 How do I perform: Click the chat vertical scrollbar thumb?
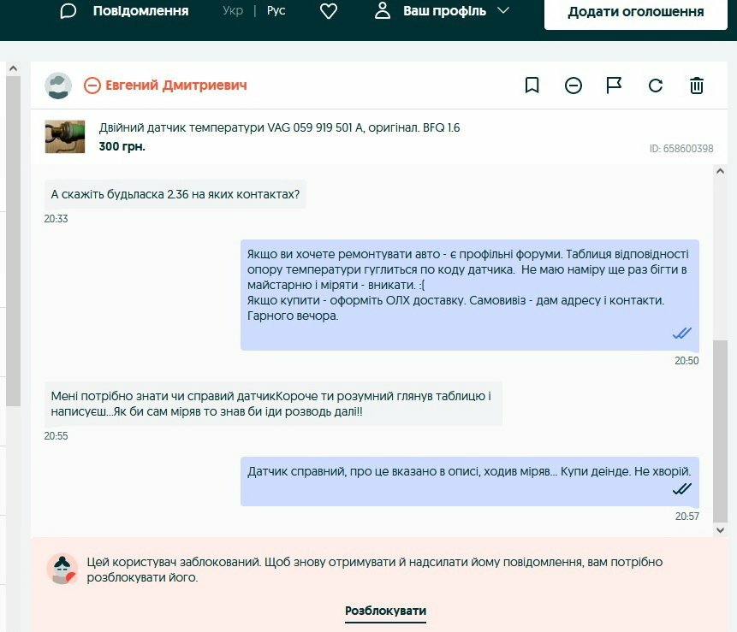pos(720,431)
